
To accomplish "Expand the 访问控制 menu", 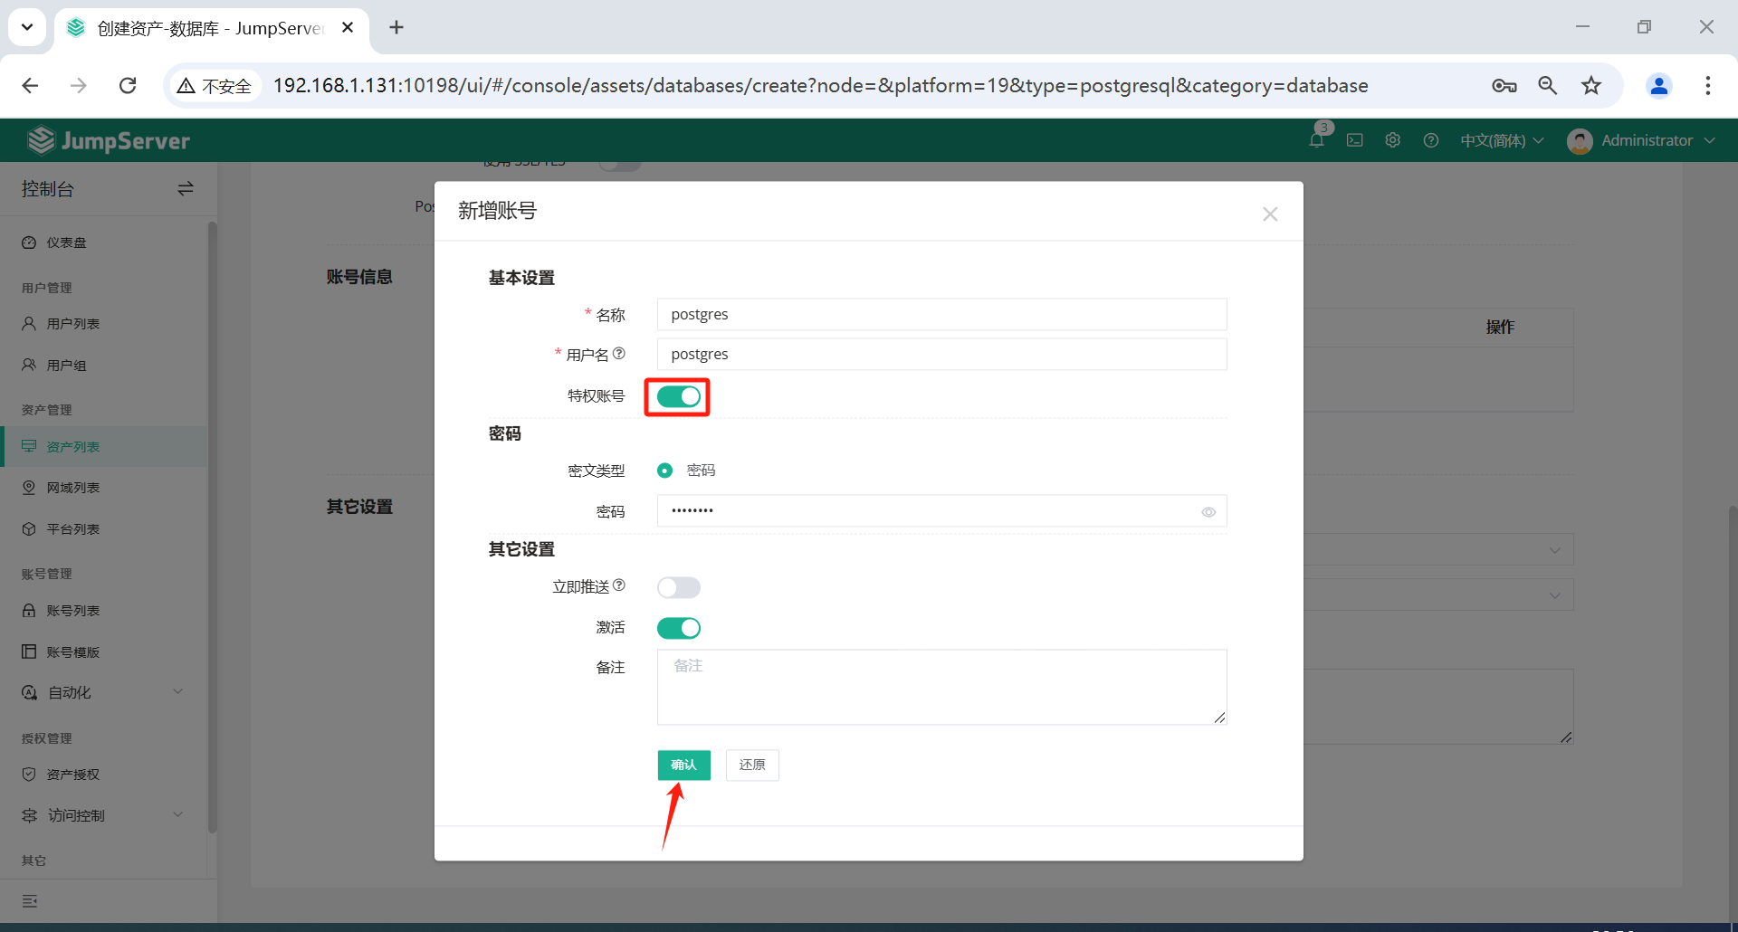I will 104,816.
